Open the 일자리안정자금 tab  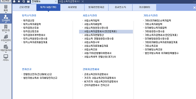pyautogui.click(x=96, y=7)
